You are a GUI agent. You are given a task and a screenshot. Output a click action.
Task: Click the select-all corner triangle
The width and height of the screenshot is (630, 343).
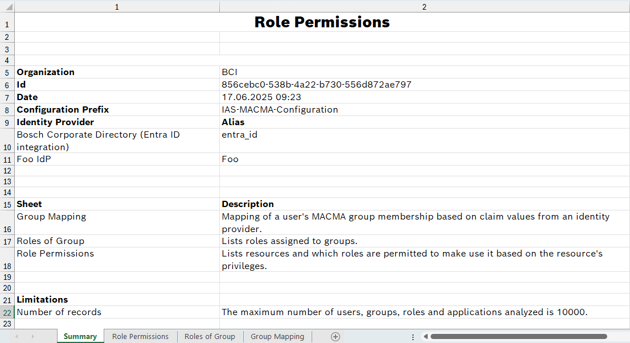click(x=7, y=7)
